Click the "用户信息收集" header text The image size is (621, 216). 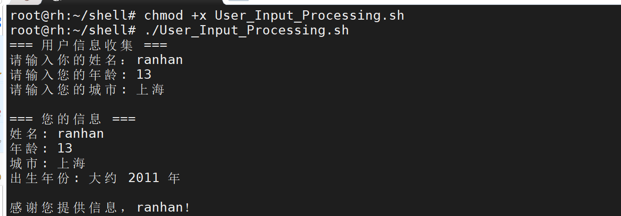[87, 45]
